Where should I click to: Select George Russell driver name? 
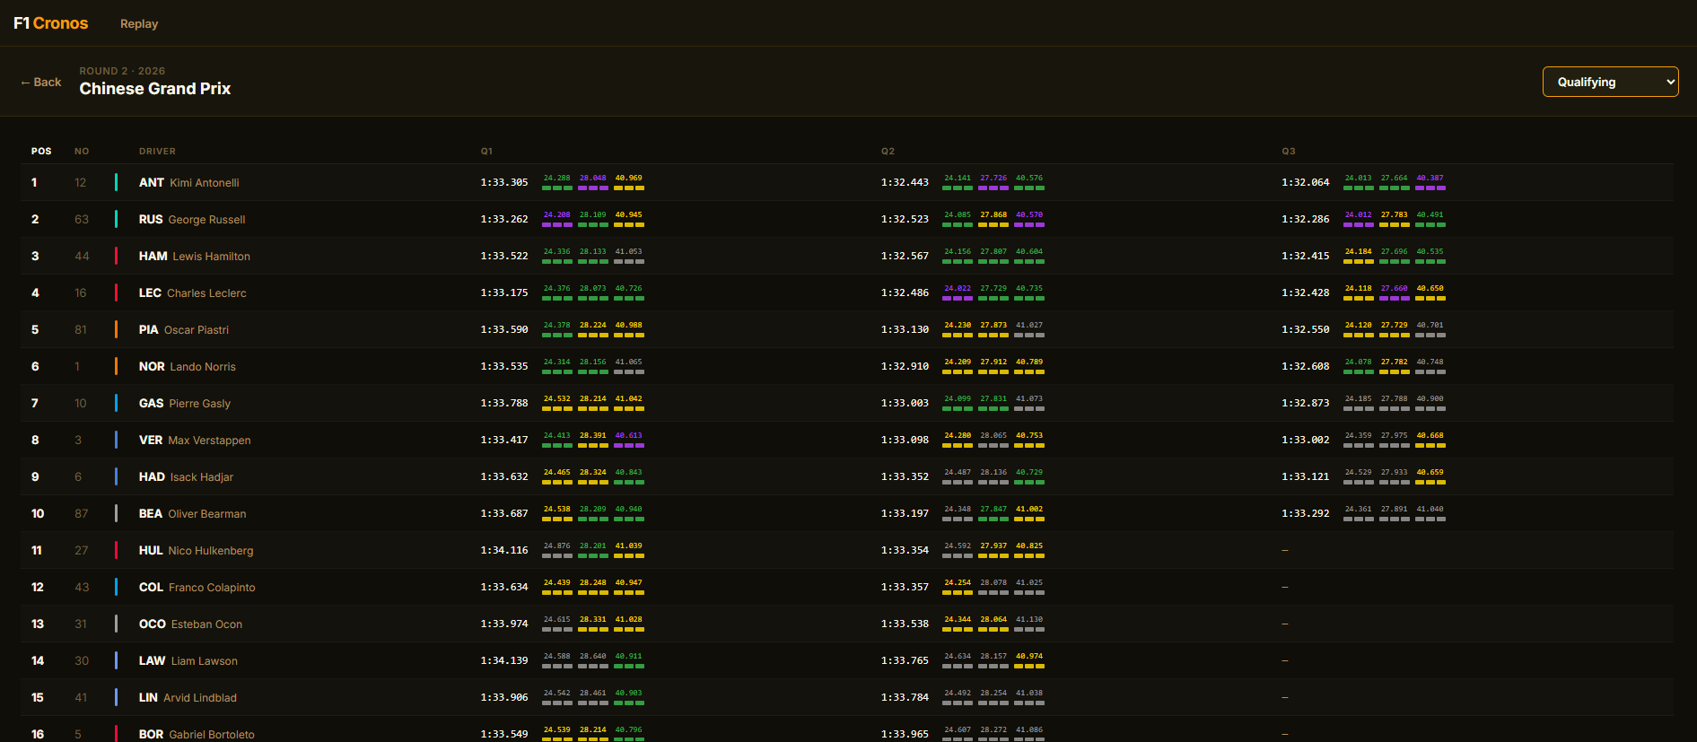pos(206,220)
